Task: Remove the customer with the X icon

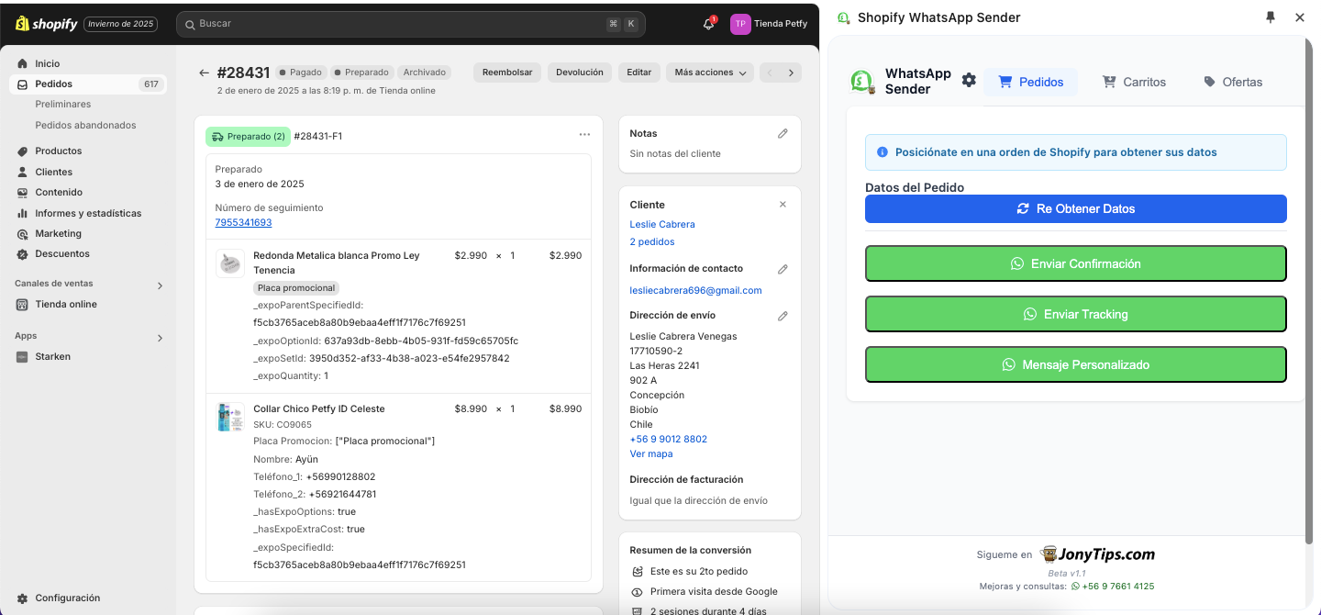Action: 783,205
